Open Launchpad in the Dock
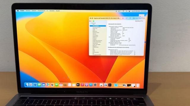 tap(31, 85)
